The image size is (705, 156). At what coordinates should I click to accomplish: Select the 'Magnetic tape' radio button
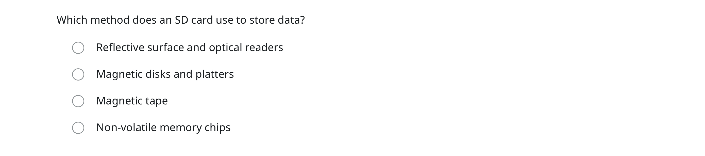[x=79, y=101]
